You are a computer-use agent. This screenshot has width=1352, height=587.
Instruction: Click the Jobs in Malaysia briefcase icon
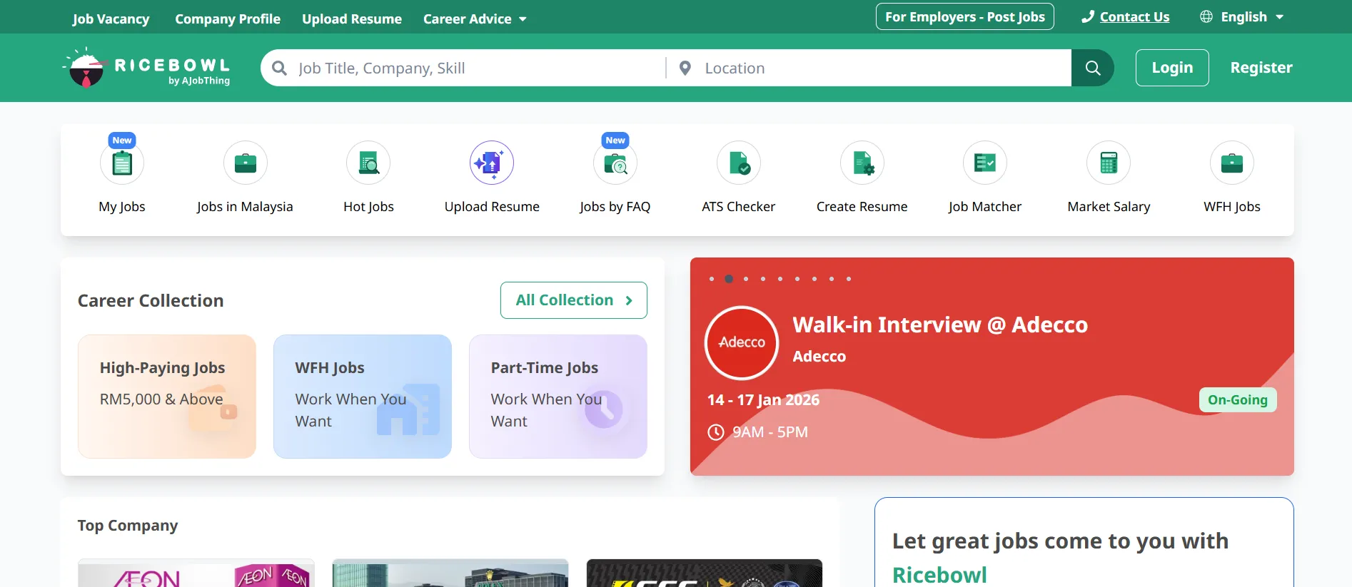coord(245,163)
